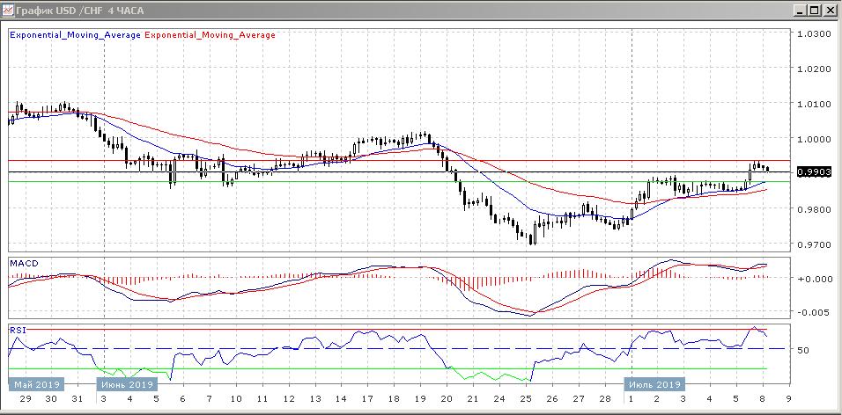Click the Июль 2019 month marker
The width and height of the screenshot is (842, 415).
coord(654,385)
